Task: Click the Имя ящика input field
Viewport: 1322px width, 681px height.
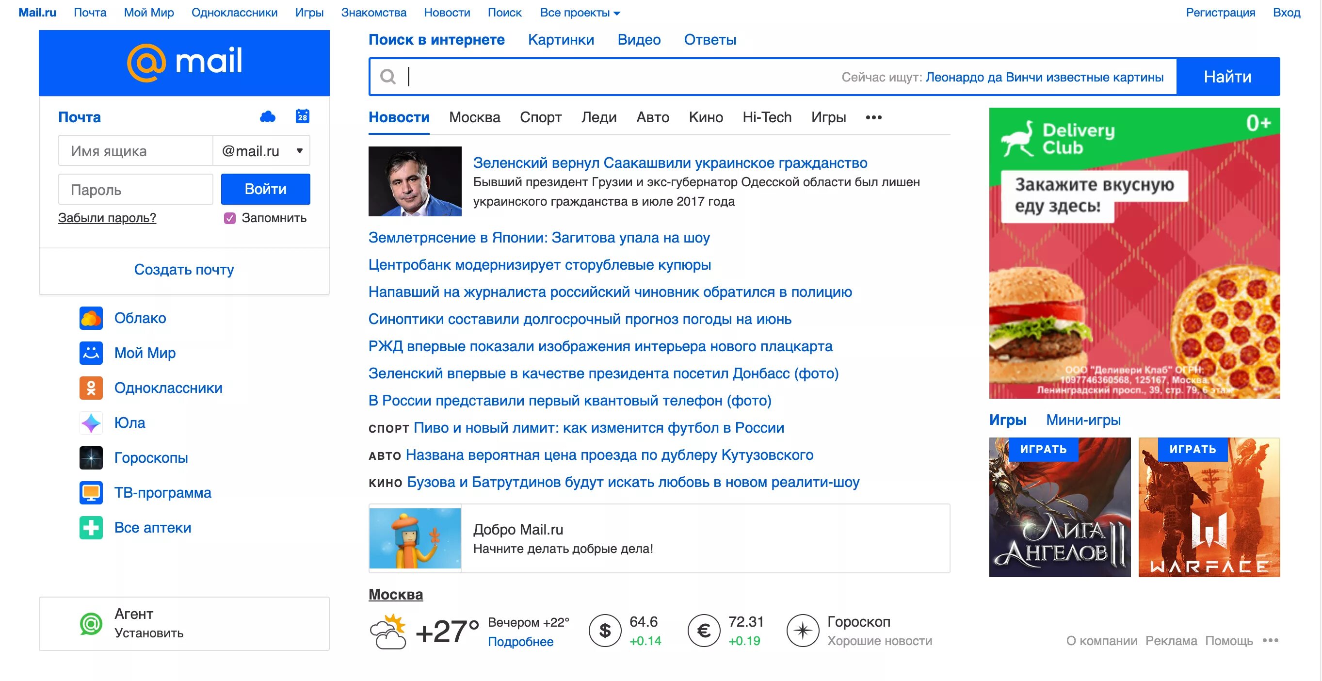Action: point(135,151)
